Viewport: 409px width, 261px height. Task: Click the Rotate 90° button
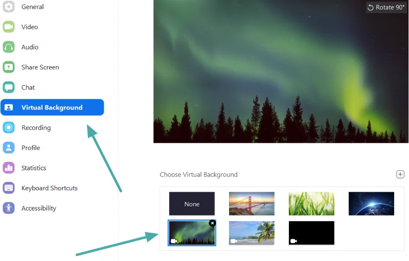[x=386, y=8]
